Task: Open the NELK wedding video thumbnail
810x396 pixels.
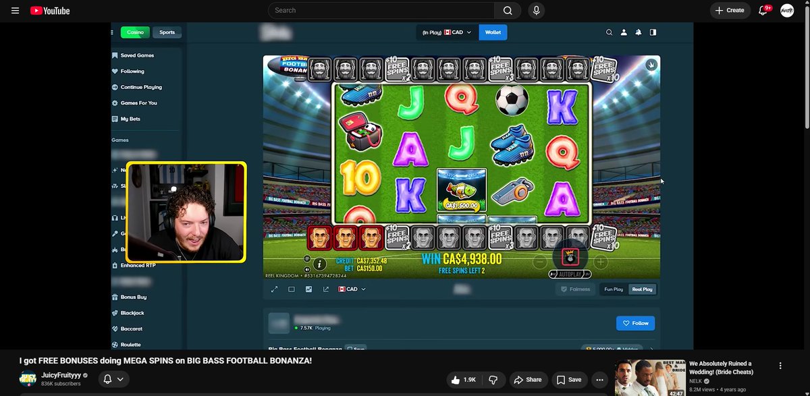Action: coord(649,378)
